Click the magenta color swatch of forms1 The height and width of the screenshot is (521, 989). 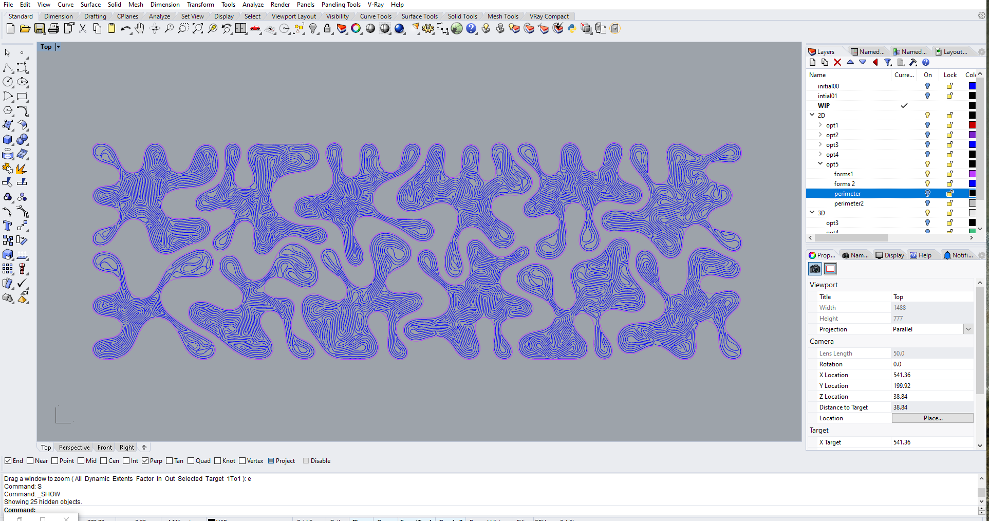972,174
